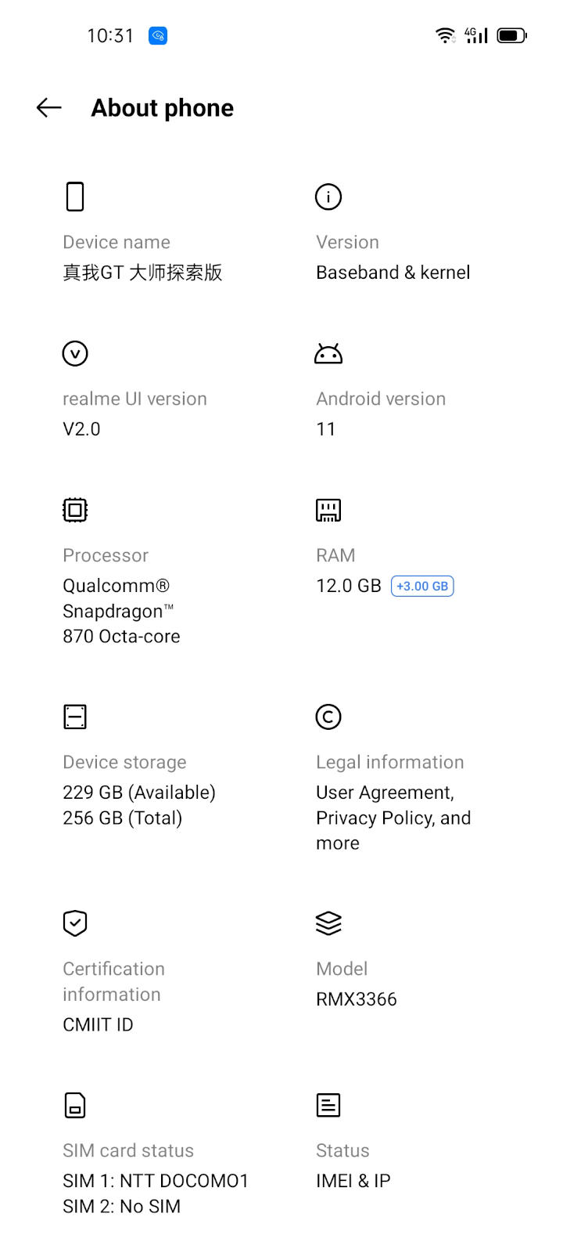
Task: Open SIM 1: NTT DOCOMO1 status
Action: [x=155, y=1181]
